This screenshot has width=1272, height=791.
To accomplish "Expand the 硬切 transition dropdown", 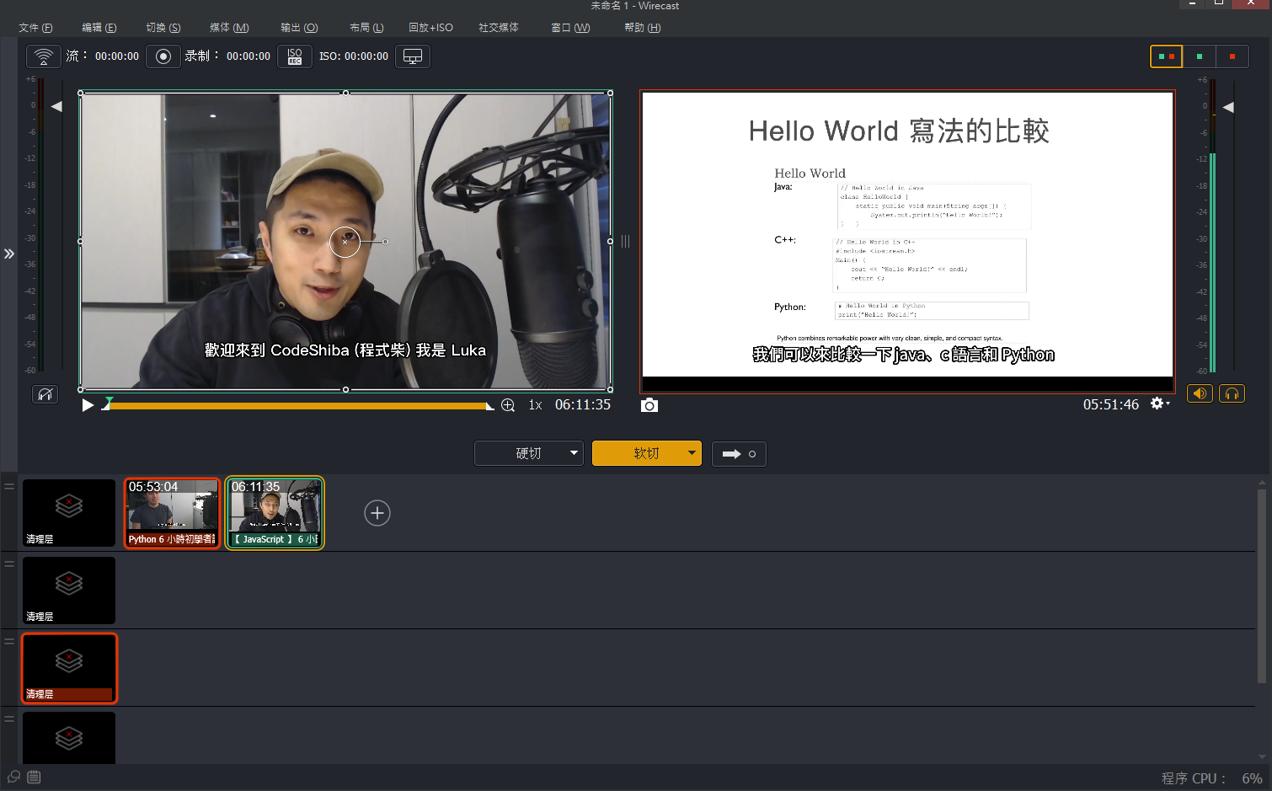I will point(574,453).
